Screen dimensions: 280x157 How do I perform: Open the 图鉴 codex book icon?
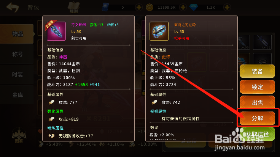tap(19, 135)
